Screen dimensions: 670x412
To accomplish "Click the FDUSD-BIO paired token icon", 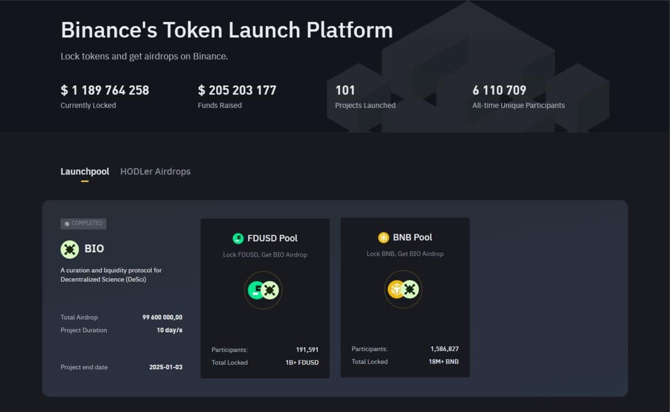I will [263, 290].
